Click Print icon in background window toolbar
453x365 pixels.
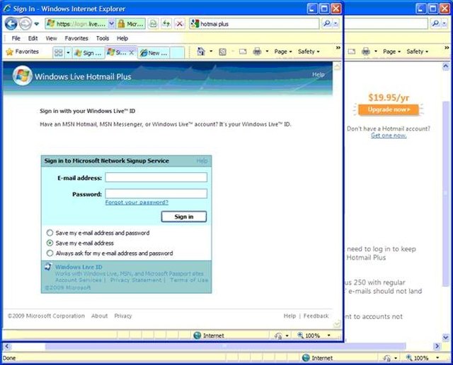coord(366,52)
